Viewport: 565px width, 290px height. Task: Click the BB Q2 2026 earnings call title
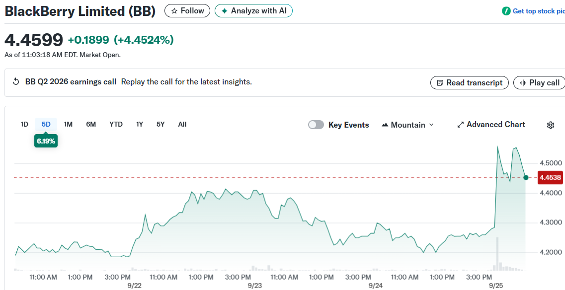tap(71, 82)
